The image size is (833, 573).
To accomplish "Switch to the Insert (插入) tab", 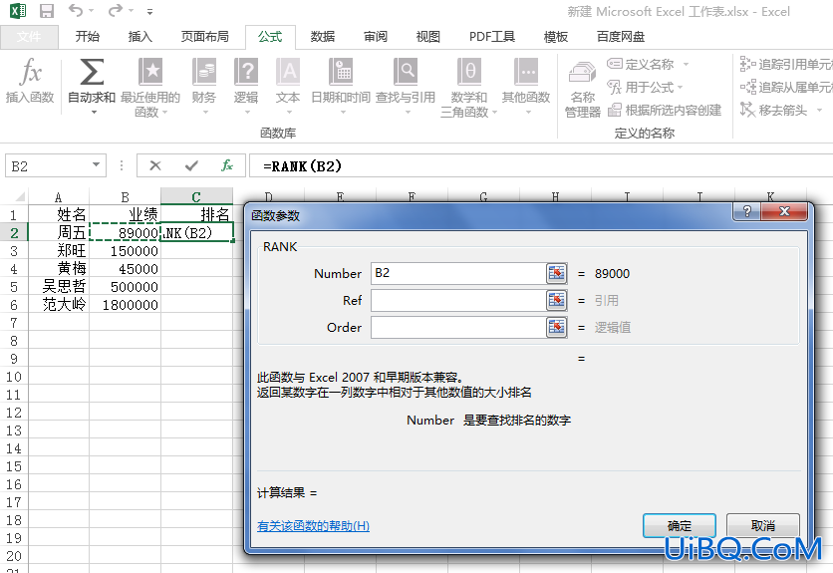I will (140, 37).
